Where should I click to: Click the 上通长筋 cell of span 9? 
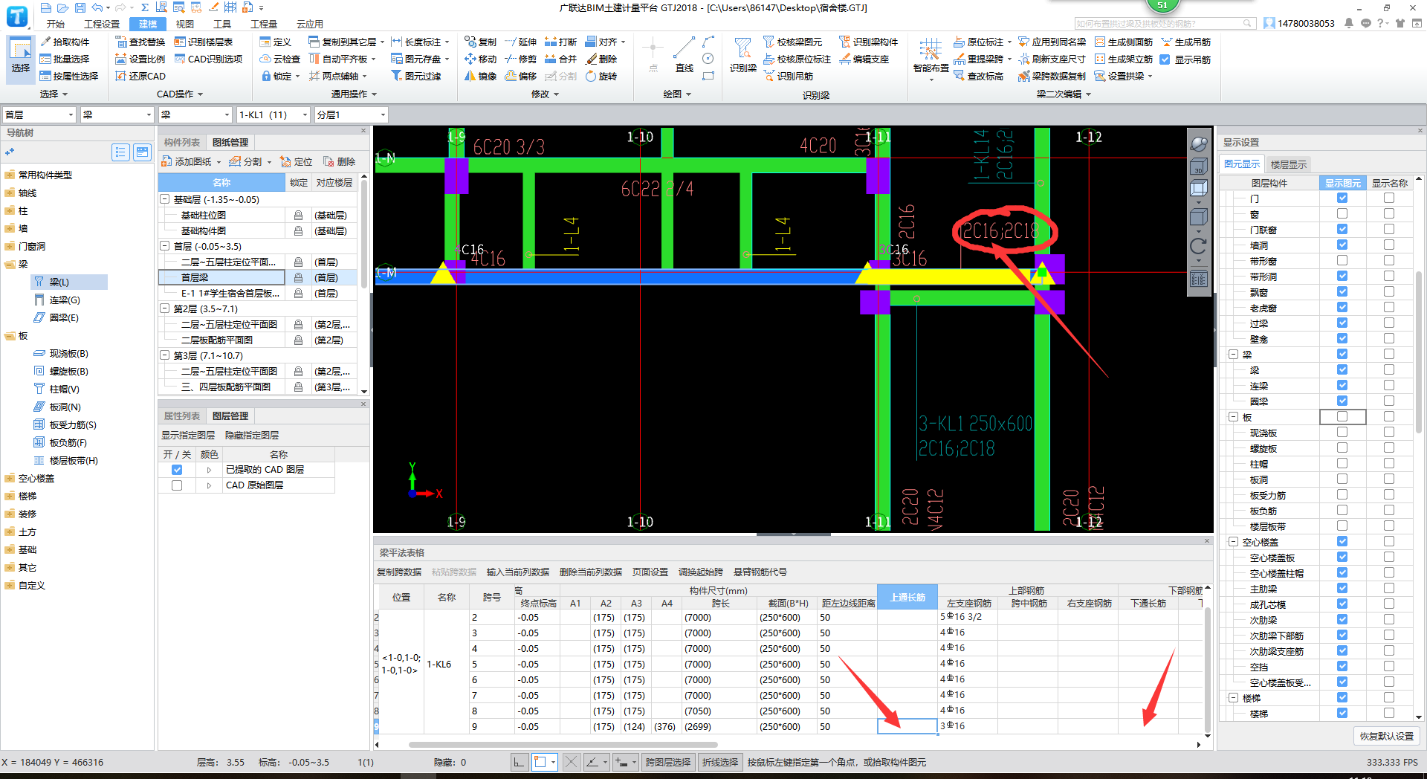907,726
